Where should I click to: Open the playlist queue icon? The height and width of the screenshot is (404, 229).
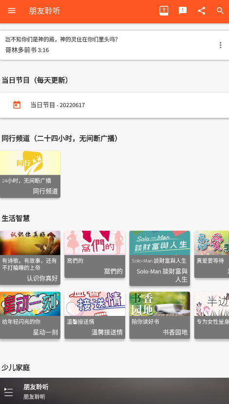pyautogui.click(x=8, y=392)
